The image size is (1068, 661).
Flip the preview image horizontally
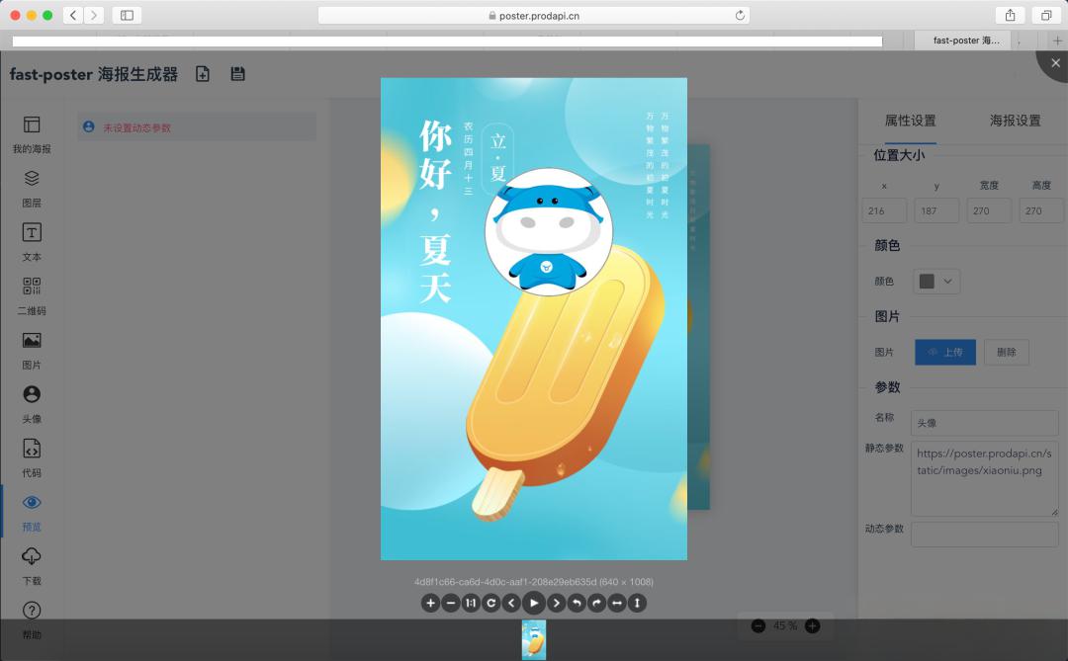pyautogui.click(x=617, y=603)
